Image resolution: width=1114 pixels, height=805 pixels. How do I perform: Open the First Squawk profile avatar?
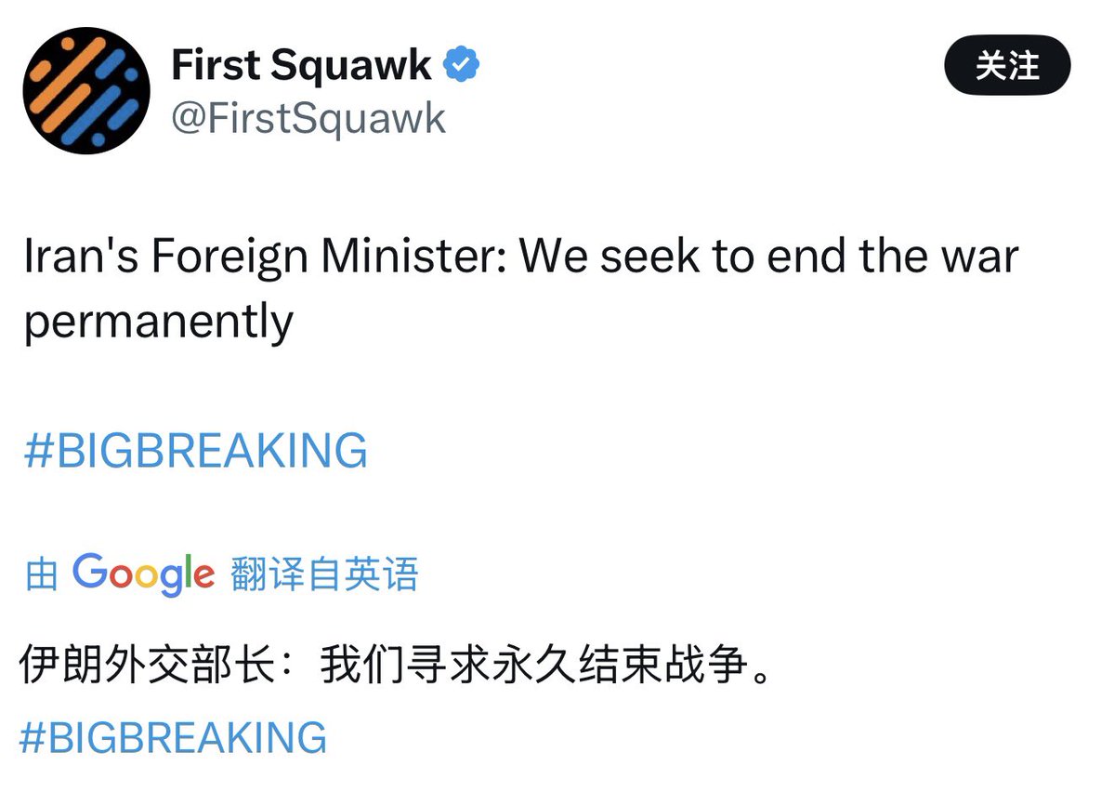coord(86,90)
